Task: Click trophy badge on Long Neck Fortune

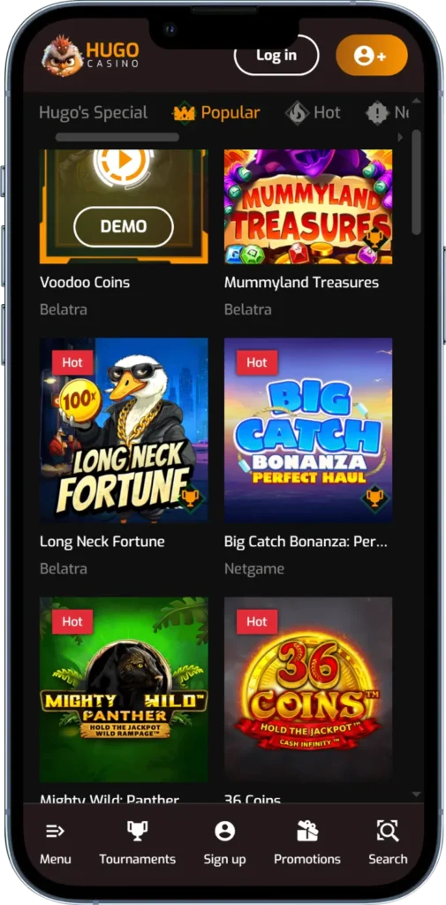Action: 190,497
